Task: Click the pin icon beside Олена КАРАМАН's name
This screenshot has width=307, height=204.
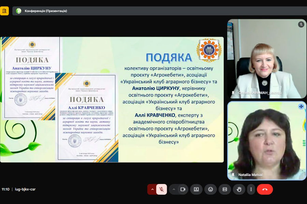Action: [x=233, y=93]
